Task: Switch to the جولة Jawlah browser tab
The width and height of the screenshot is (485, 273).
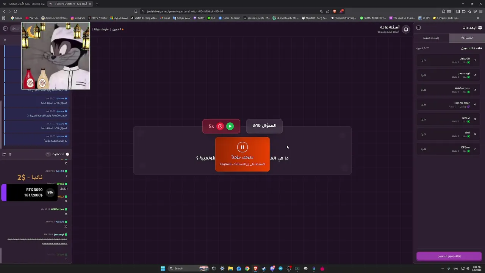Action: [x=24, y=4]
